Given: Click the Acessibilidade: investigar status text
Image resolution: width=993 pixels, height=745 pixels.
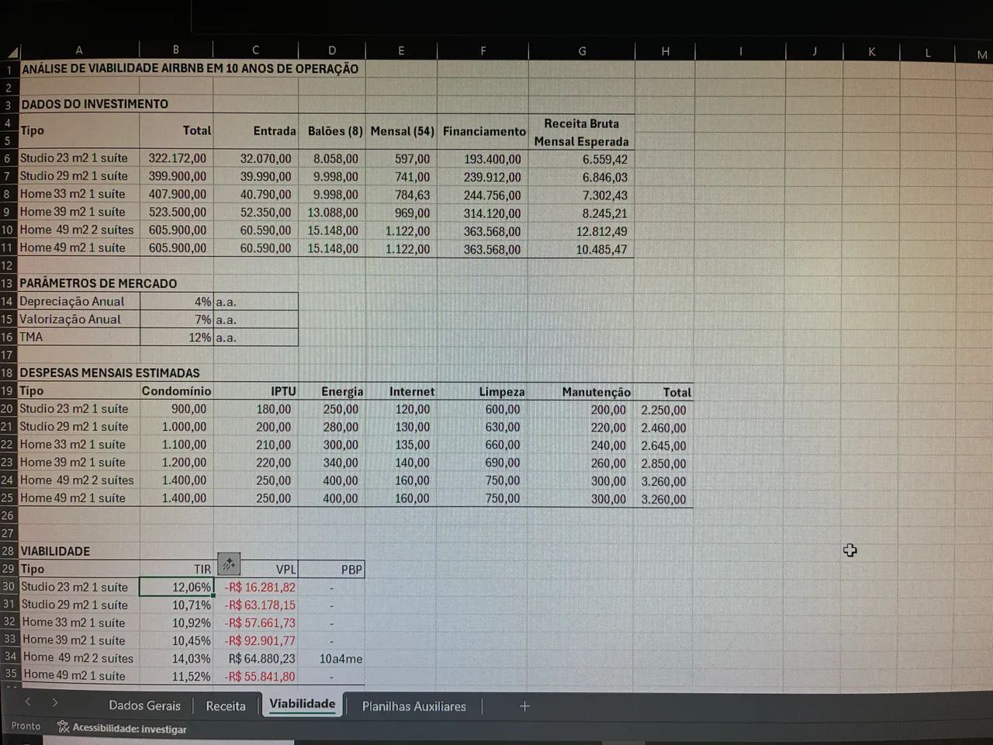Looking at the screenshot, I should pyautogui.click(x=130, y=729).
